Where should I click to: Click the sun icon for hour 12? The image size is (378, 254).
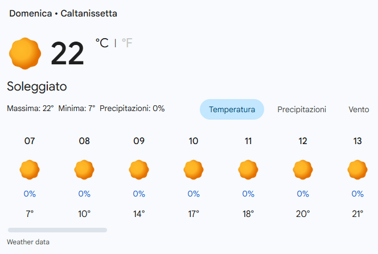[x=303, y=170]
